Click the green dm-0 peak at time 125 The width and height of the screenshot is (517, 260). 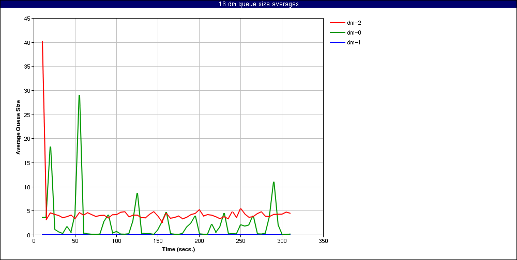(x=137, y=193)
